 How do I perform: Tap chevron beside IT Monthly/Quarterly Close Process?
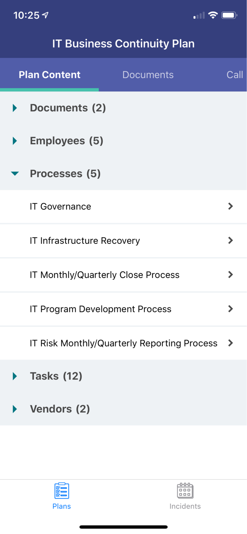click(231, 274)
